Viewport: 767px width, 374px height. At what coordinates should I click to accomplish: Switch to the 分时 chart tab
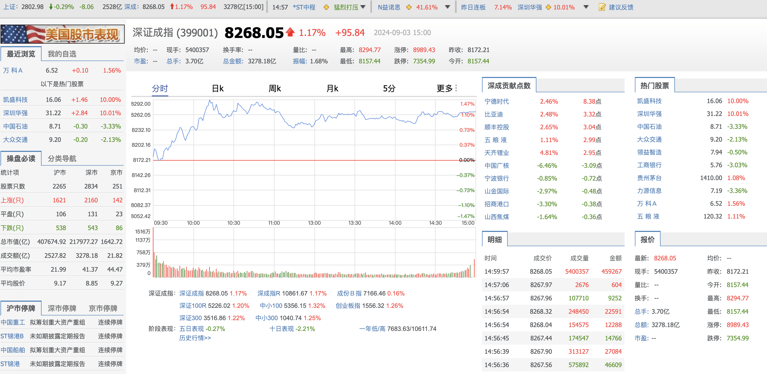(160, 88)
